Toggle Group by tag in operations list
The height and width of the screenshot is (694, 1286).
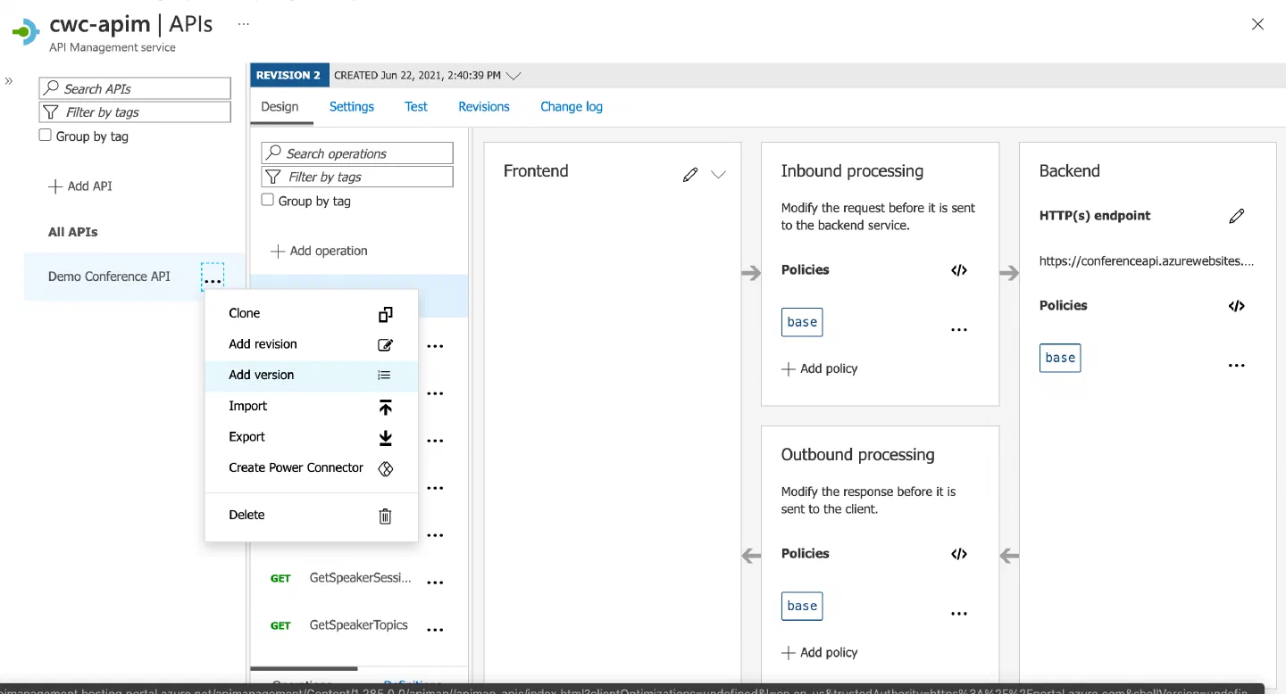267,200
